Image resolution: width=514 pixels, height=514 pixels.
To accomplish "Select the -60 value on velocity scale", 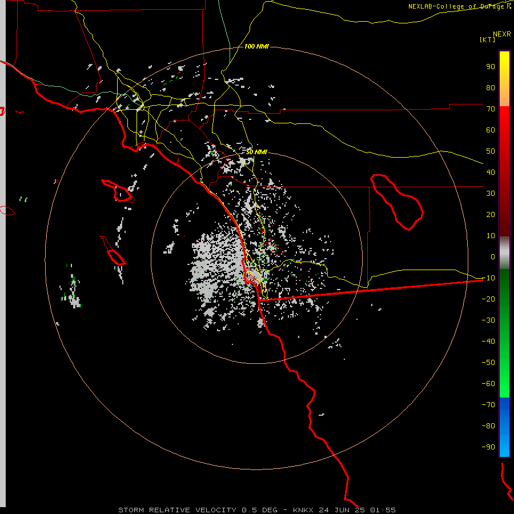I will click(488, 384).
